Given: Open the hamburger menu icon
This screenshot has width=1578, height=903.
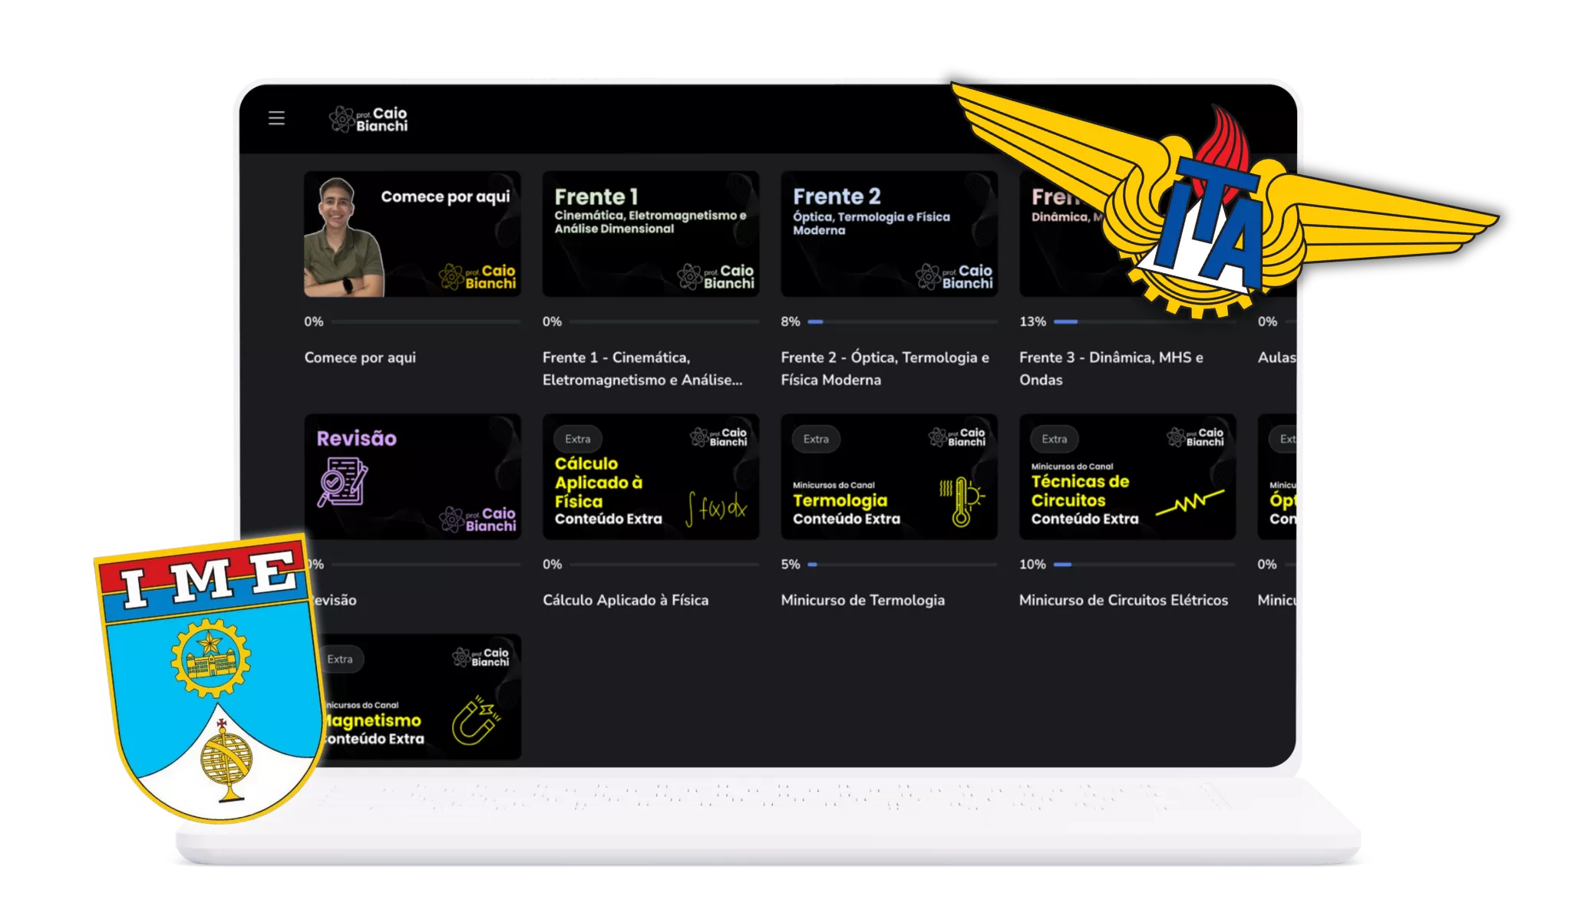Looking at the screenshot, I should 276,118.
